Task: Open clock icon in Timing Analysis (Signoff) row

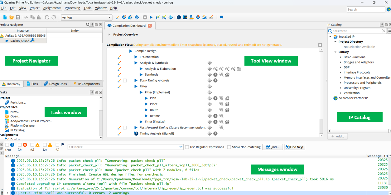Action: [x=215, y=134]
